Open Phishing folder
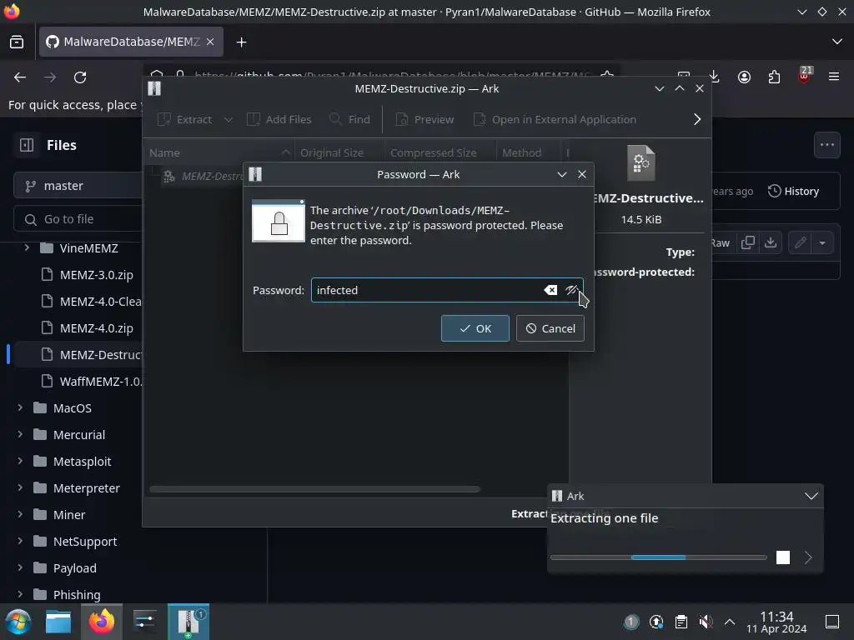The height and width of the screenshot is (640, 854). (x=76, y=595)
